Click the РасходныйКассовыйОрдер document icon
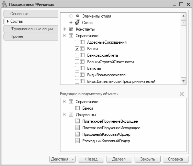The height and width of the screenshot is (166, 193). (77, 141)
